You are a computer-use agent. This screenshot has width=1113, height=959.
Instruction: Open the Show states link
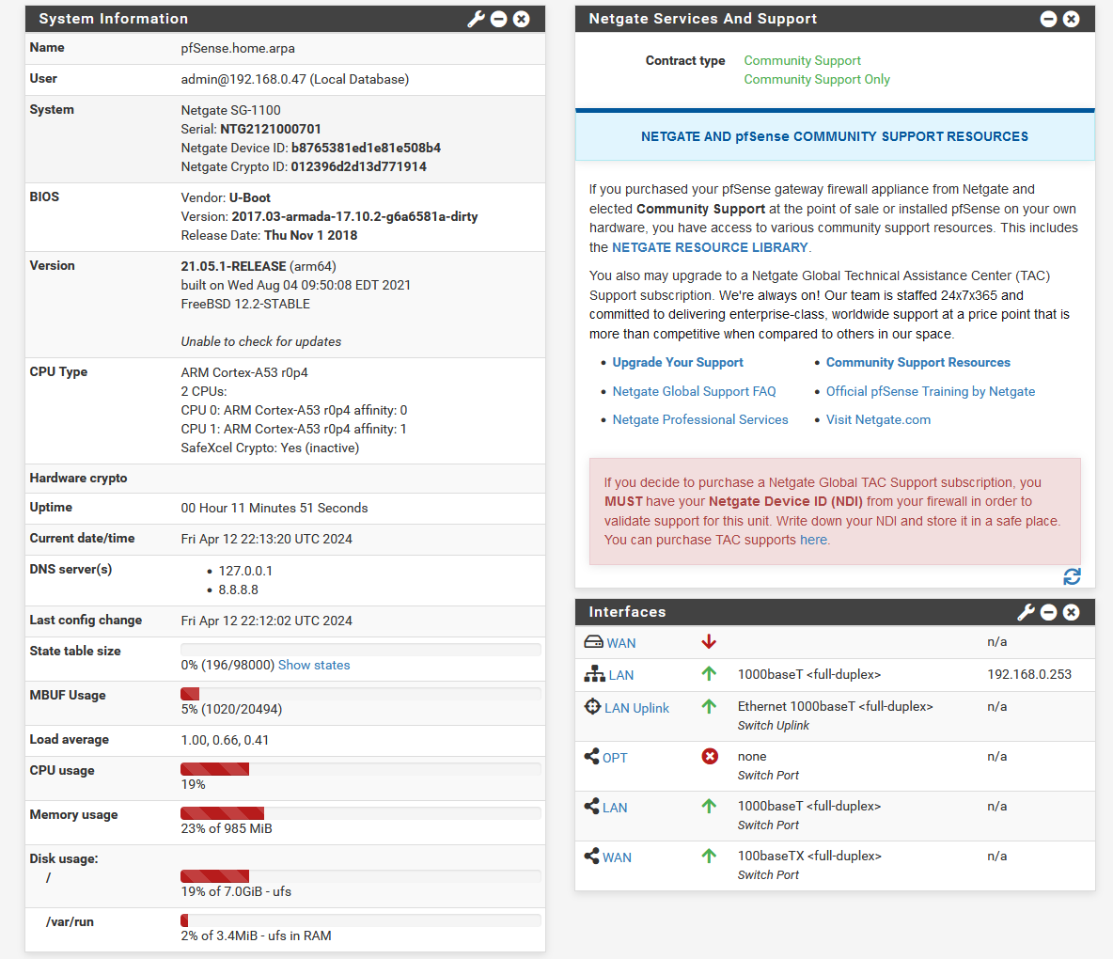pyautogui.click(x=314, y=665)
